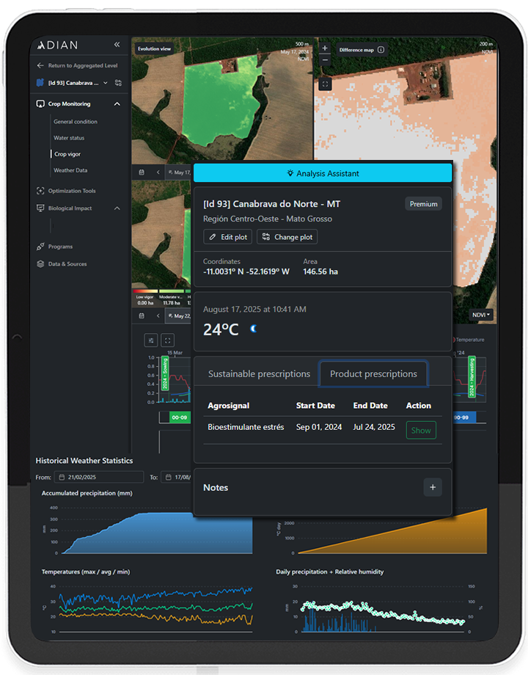The image size is (528, 675).
Task: Open Optimization Tools in sidebar
Action: tap(72, 191)
